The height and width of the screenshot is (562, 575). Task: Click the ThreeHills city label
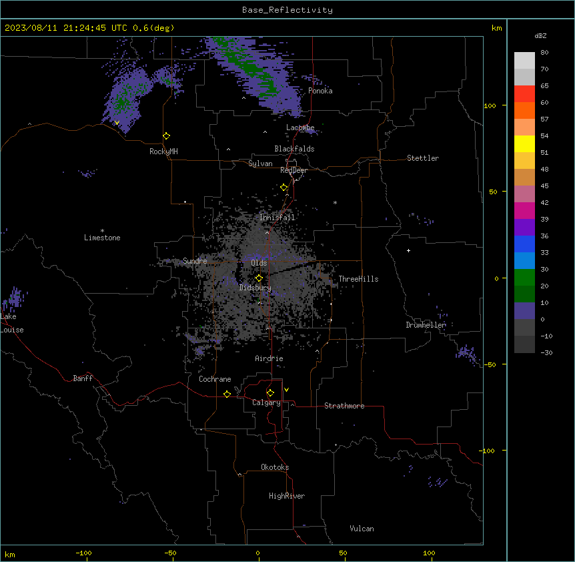358,279
